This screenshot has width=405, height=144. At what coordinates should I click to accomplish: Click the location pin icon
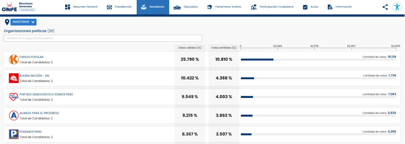(x=7, y=22)
